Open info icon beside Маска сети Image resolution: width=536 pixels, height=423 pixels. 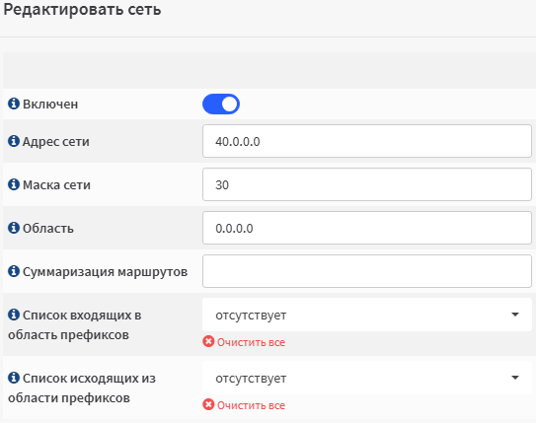(14, 184)
